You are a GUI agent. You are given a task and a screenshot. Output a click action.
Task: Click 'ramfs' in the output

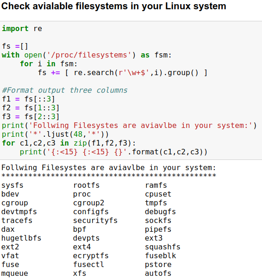156,185
